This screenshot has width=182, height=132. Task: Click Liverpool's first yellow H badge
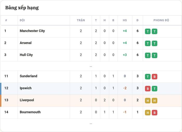[x=148, y=101]
